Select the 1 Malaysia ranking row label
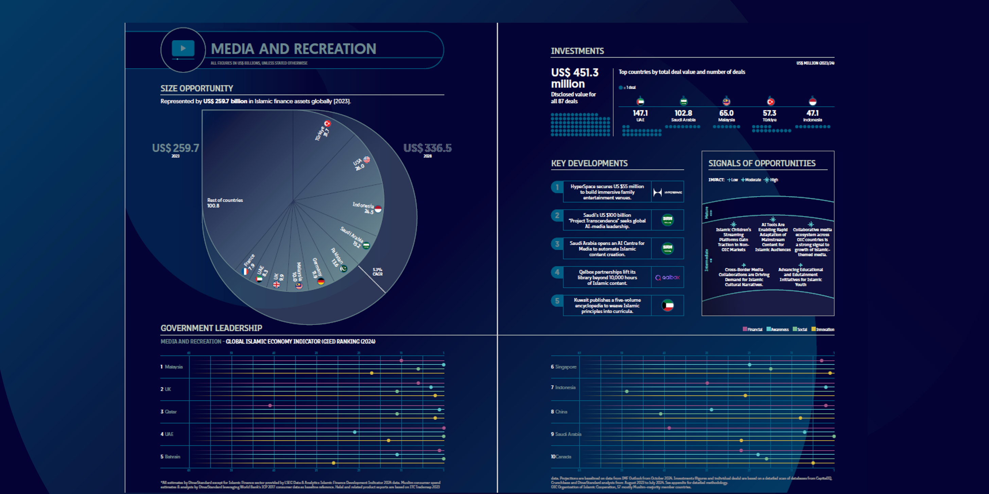The height and width of the screenshot is (494, 989). pyautogui.click(x=171, y=367)
